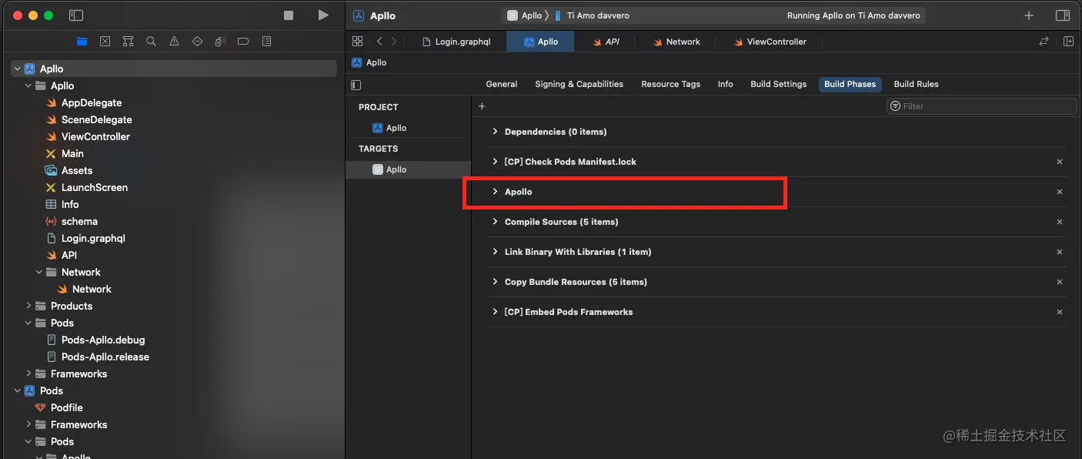This screenshot has height=459, width=1082.
Task: Delete the Compile Sources phase
Action: point(1060,222)
